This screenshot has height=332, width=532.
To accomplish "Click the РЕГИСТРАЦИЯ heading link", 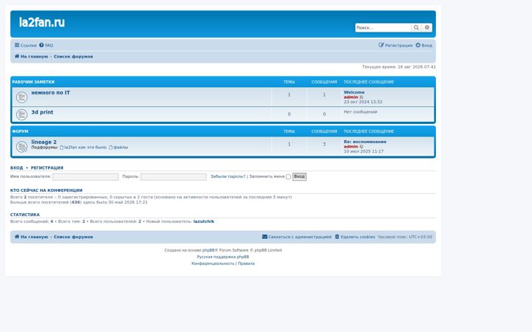I will (x=47, y=167).
